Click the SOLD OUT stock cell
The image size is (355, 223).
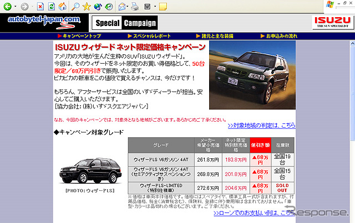coord(283,188)
